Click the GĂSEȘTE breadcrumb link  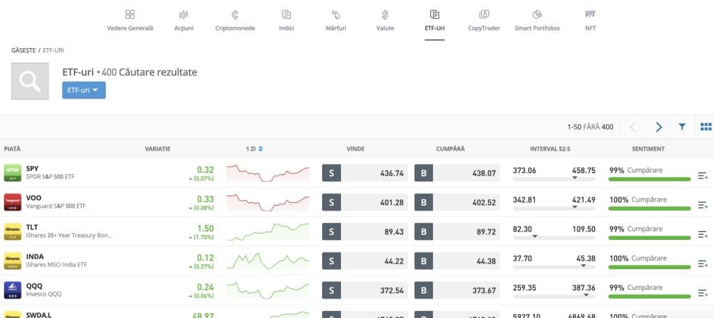pyautogui.click(x=23, y=51)
